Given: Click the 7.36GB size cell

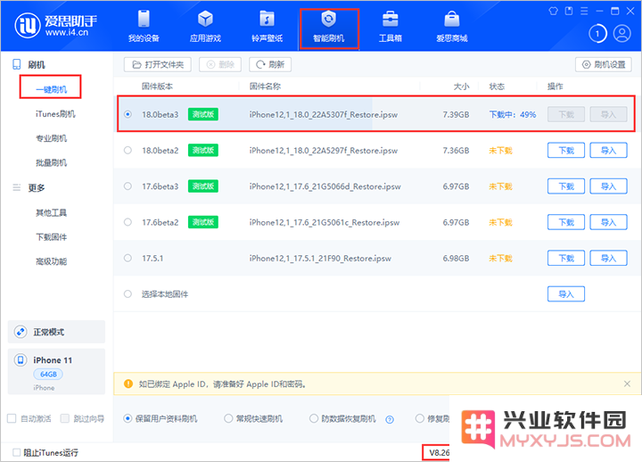Looking at the screenshot, I should click(456, 151).
